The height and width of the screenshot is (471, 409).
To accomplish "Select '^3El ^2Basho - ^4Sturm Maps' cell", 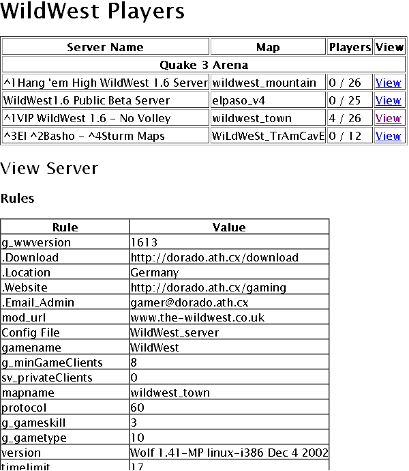I will (x=106, y=135).
